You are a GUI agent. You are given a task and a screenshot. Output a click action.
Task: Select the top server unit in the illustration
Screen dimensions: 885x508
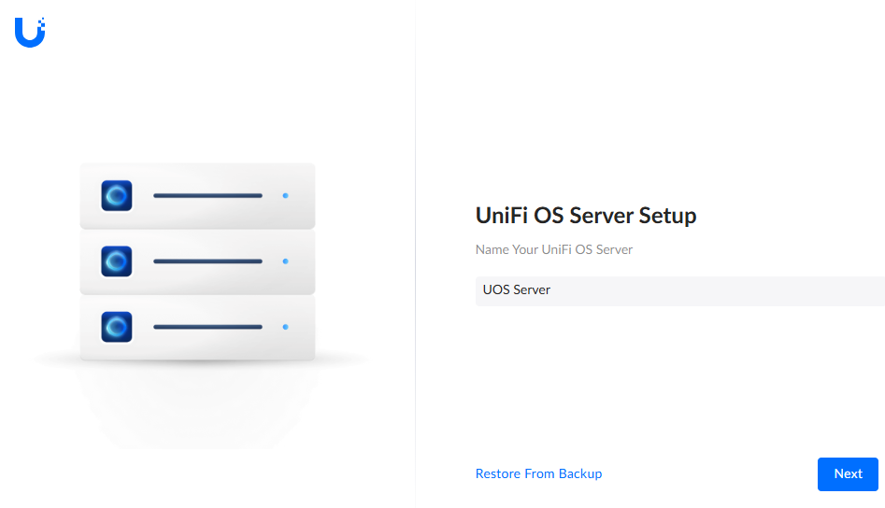[197, 176]
